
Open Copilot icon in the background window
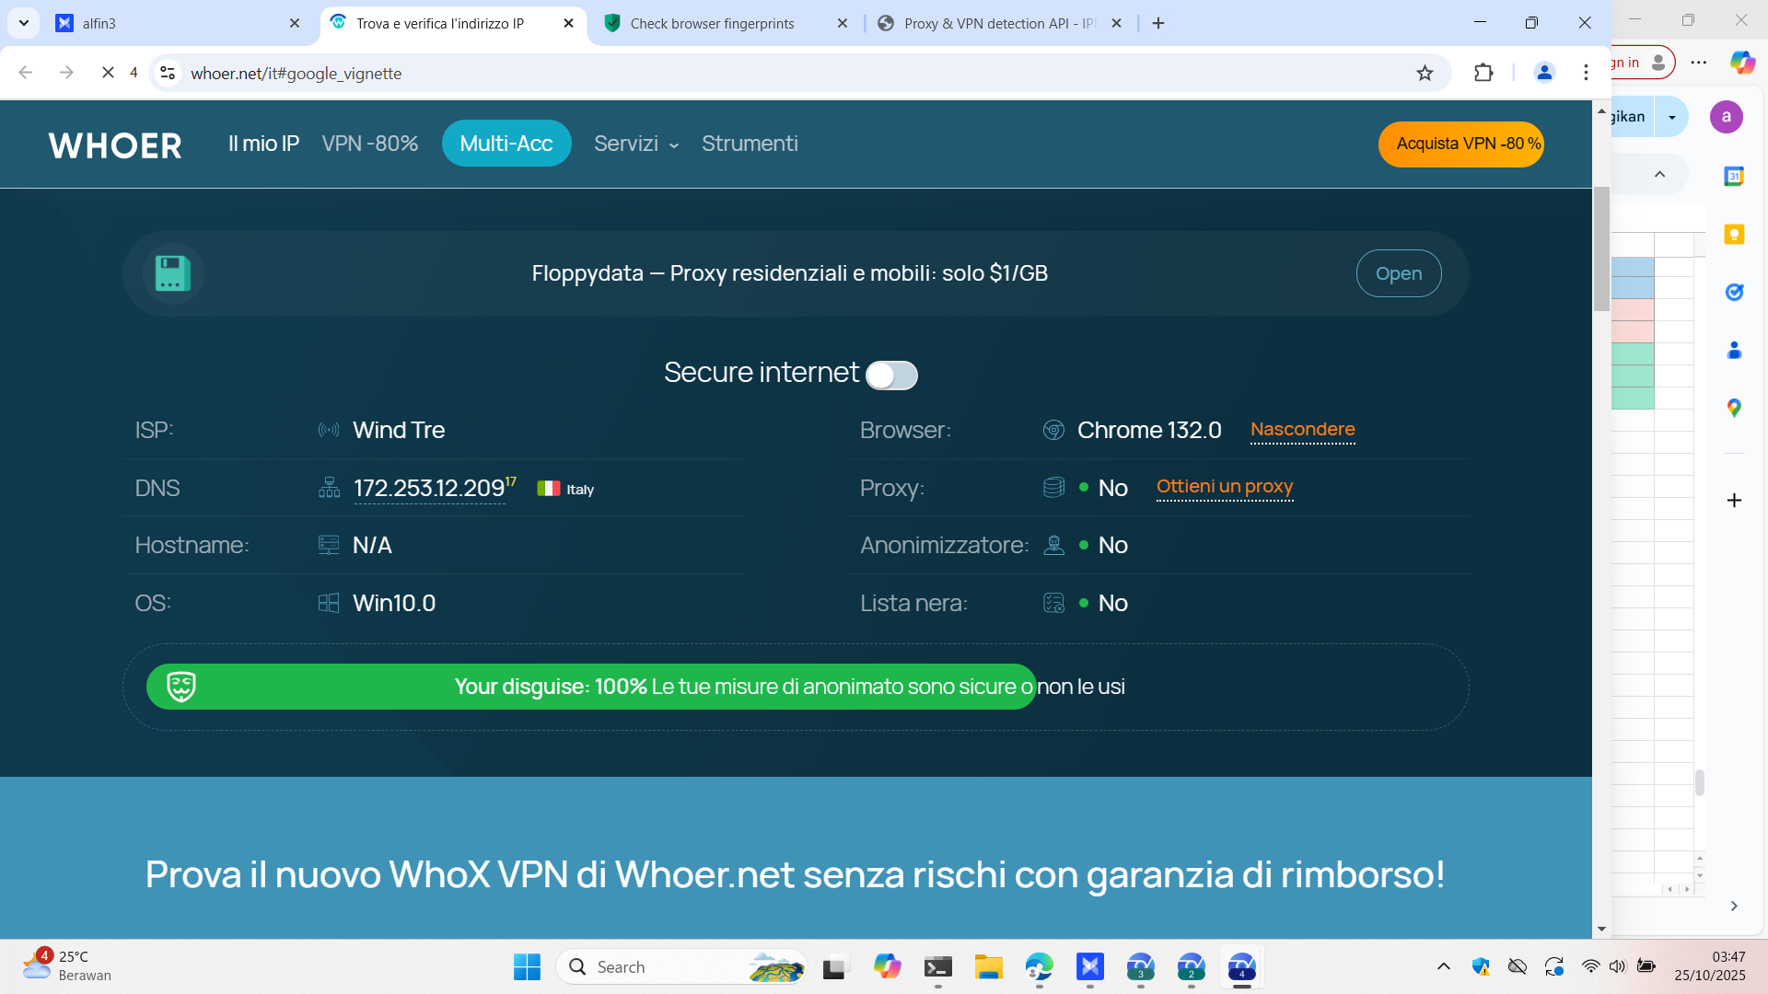click(1742, 62)
